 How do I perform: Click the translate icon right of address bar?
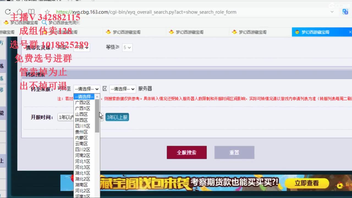point(345,12)
